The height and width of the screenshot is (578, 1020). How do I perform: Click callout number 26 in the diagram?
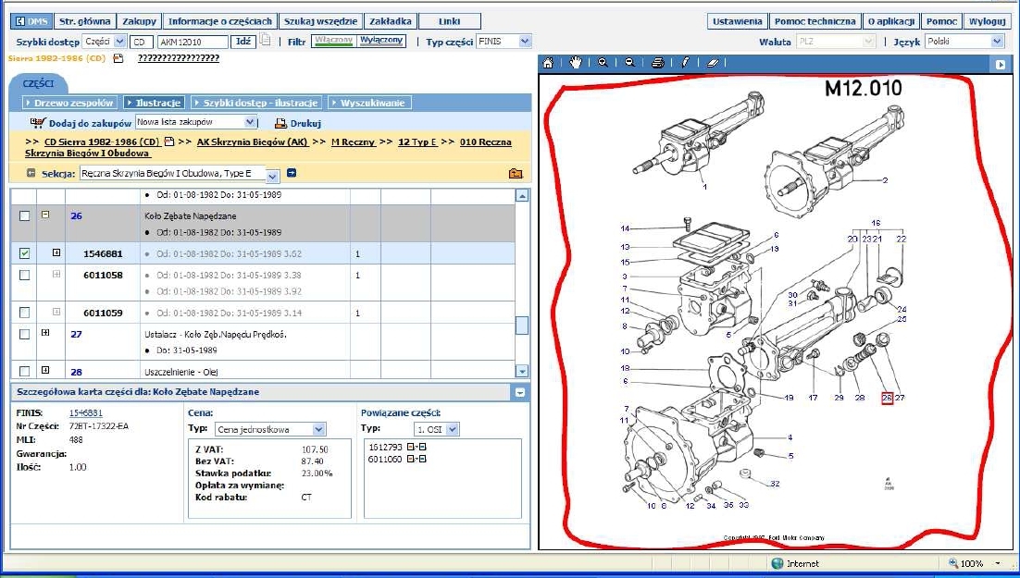pos(888,398)
